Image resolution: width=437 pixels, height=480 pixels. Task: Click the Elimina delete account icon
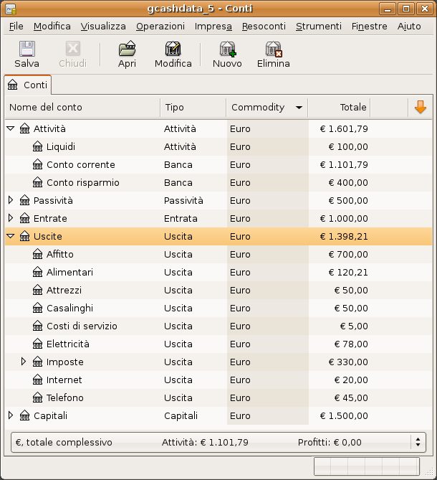(x=274, y=49)
